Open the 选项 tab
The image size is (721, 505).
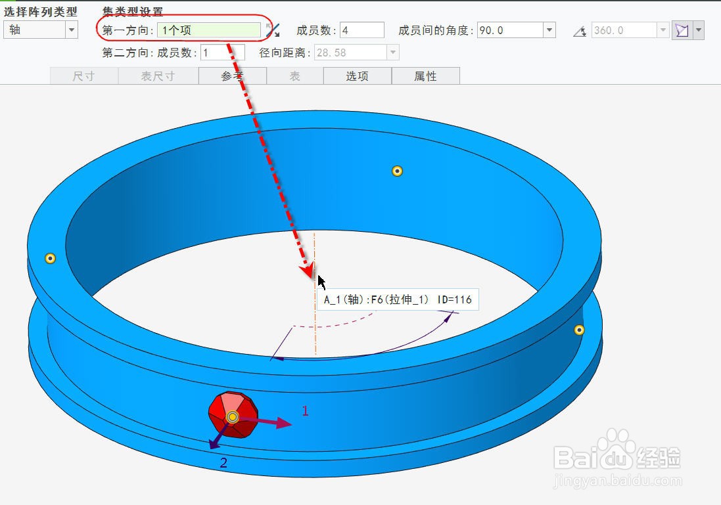(358, 76)
